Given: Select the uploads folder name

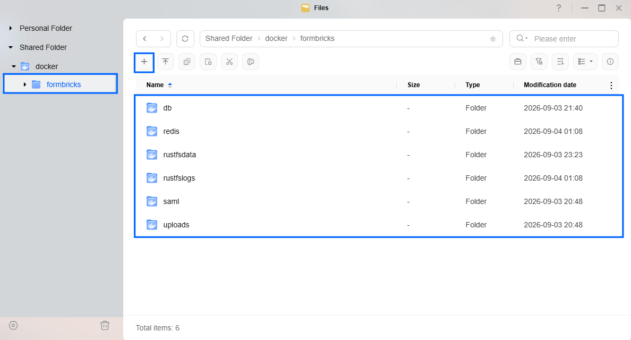Looking at the screenshot, I should tap(176, 225).
